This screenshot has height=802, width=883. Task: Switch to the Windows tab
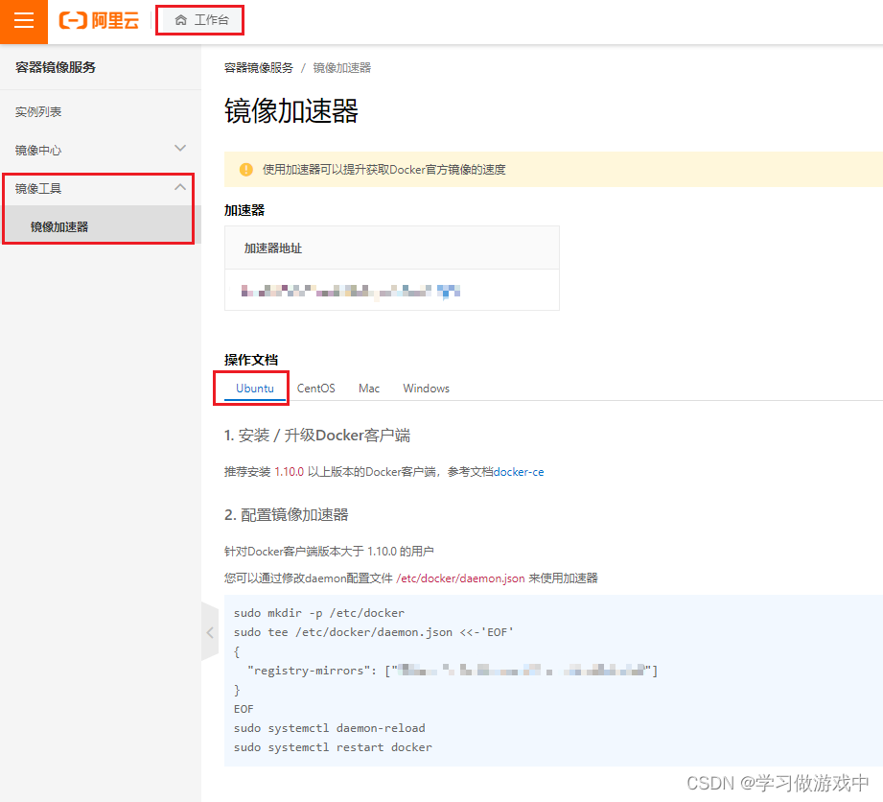click(x=427, y=389)
